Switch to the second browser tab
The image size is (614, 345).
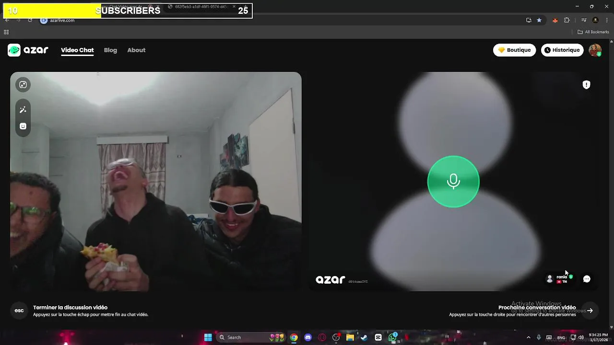coord(201,7)
